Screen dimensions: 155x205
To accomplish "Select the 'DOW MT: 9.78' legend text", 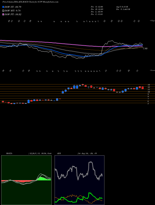I will (x=12, y=11).
